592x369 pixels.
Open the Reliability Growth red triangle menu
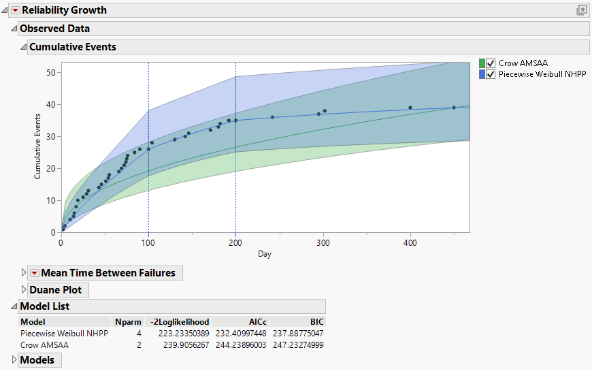point(16,10)
